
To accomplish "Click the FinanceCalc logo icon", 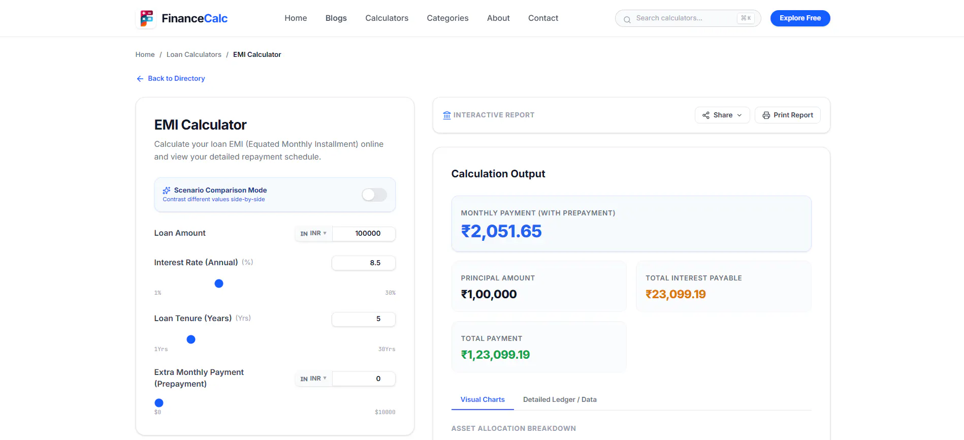I will [146, 18].
